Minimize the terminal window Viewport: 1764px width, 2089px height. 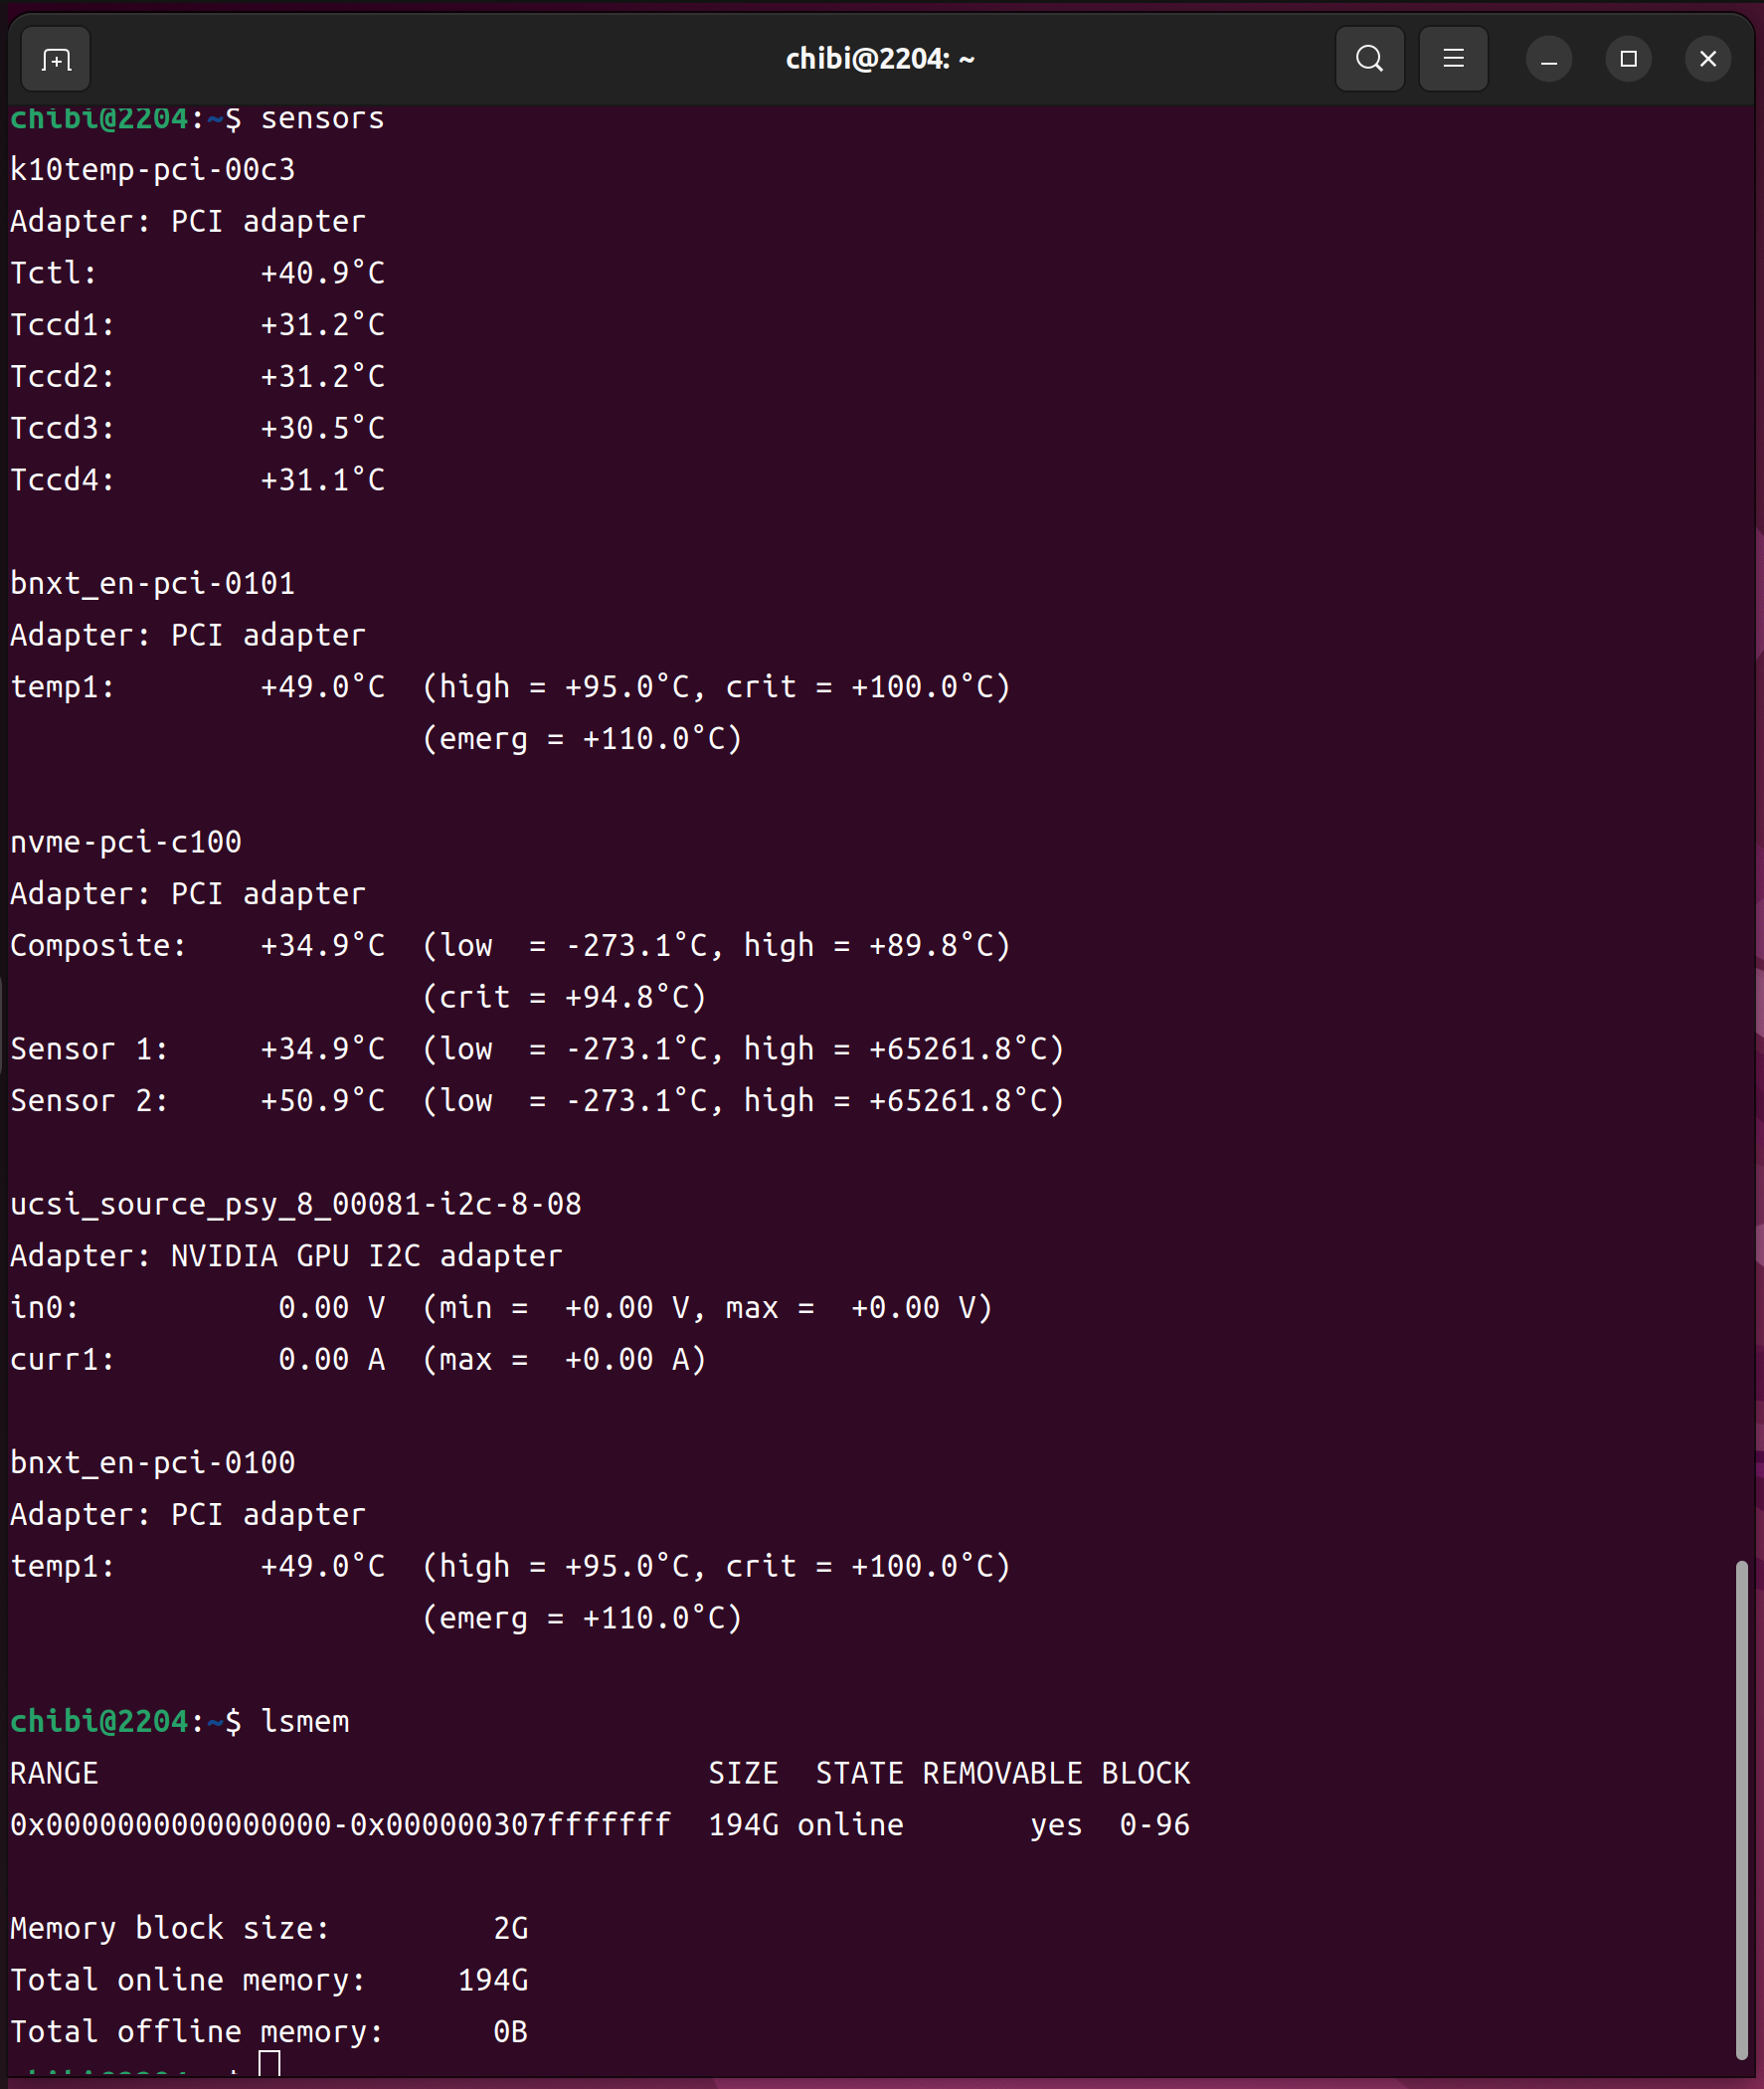1548,60
